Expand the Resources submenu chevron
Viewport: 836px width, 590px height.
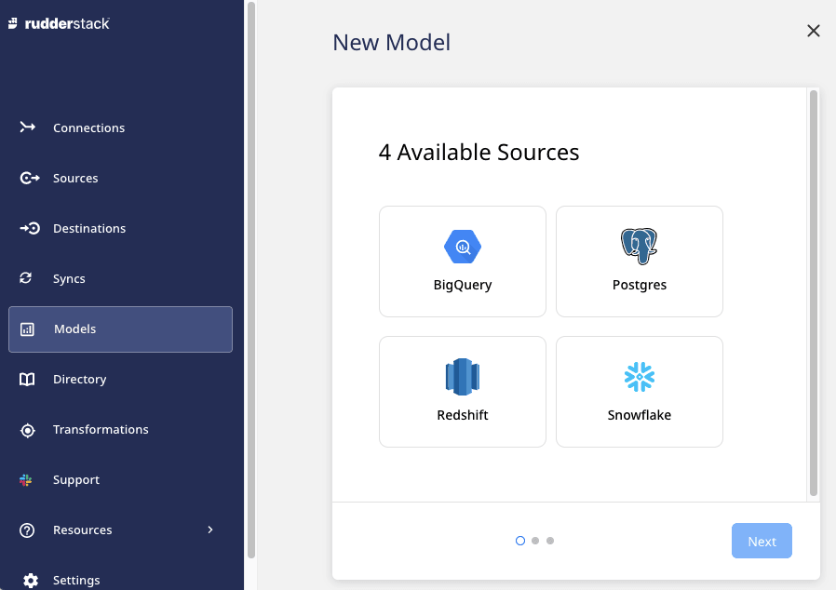click(210, 530)
